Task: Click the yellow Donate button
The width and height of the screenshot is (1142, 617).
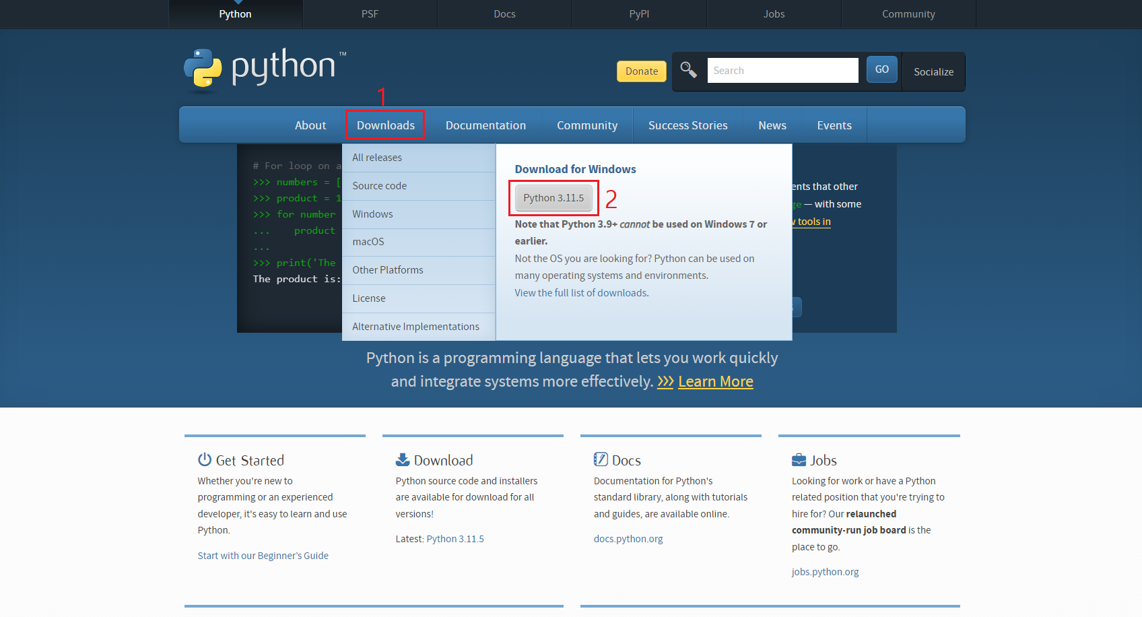Action: coord(642,71)
